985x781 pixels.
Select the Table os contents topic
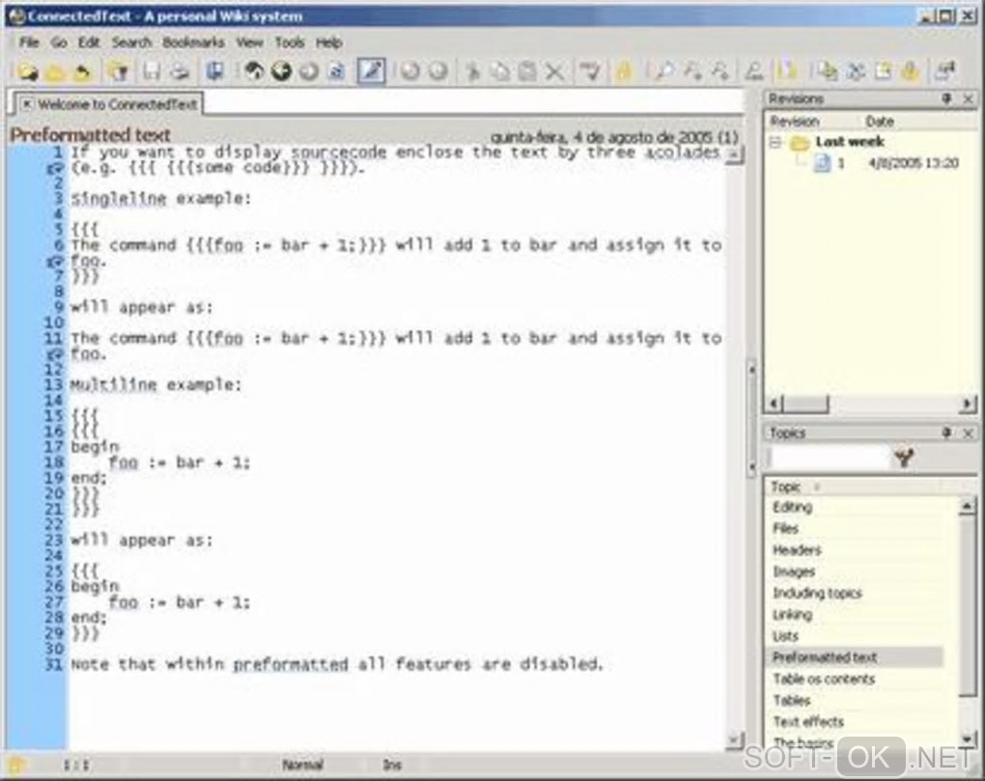click(824, 679)
